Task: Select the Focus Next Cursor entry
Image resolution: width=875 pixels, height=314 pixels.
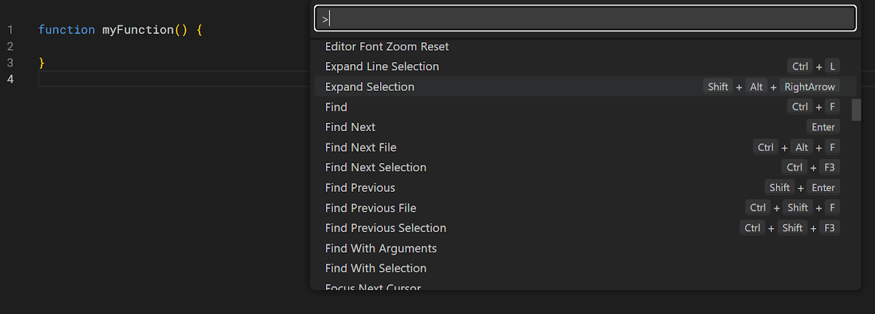Action: 373,287
